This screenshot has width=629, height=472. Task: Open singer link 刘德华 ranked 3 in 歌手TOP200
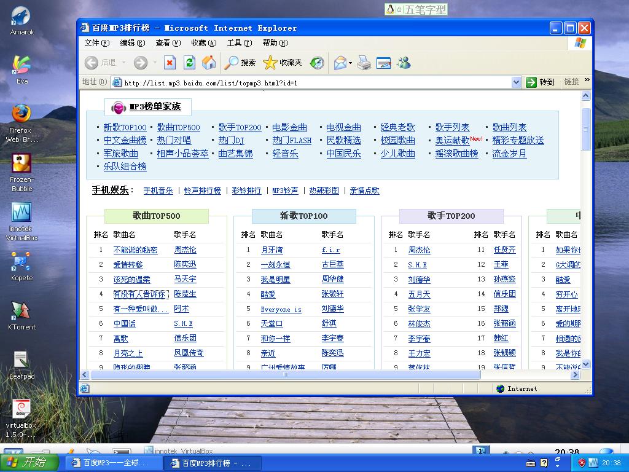pyautogui.click(x=419, y=280)
